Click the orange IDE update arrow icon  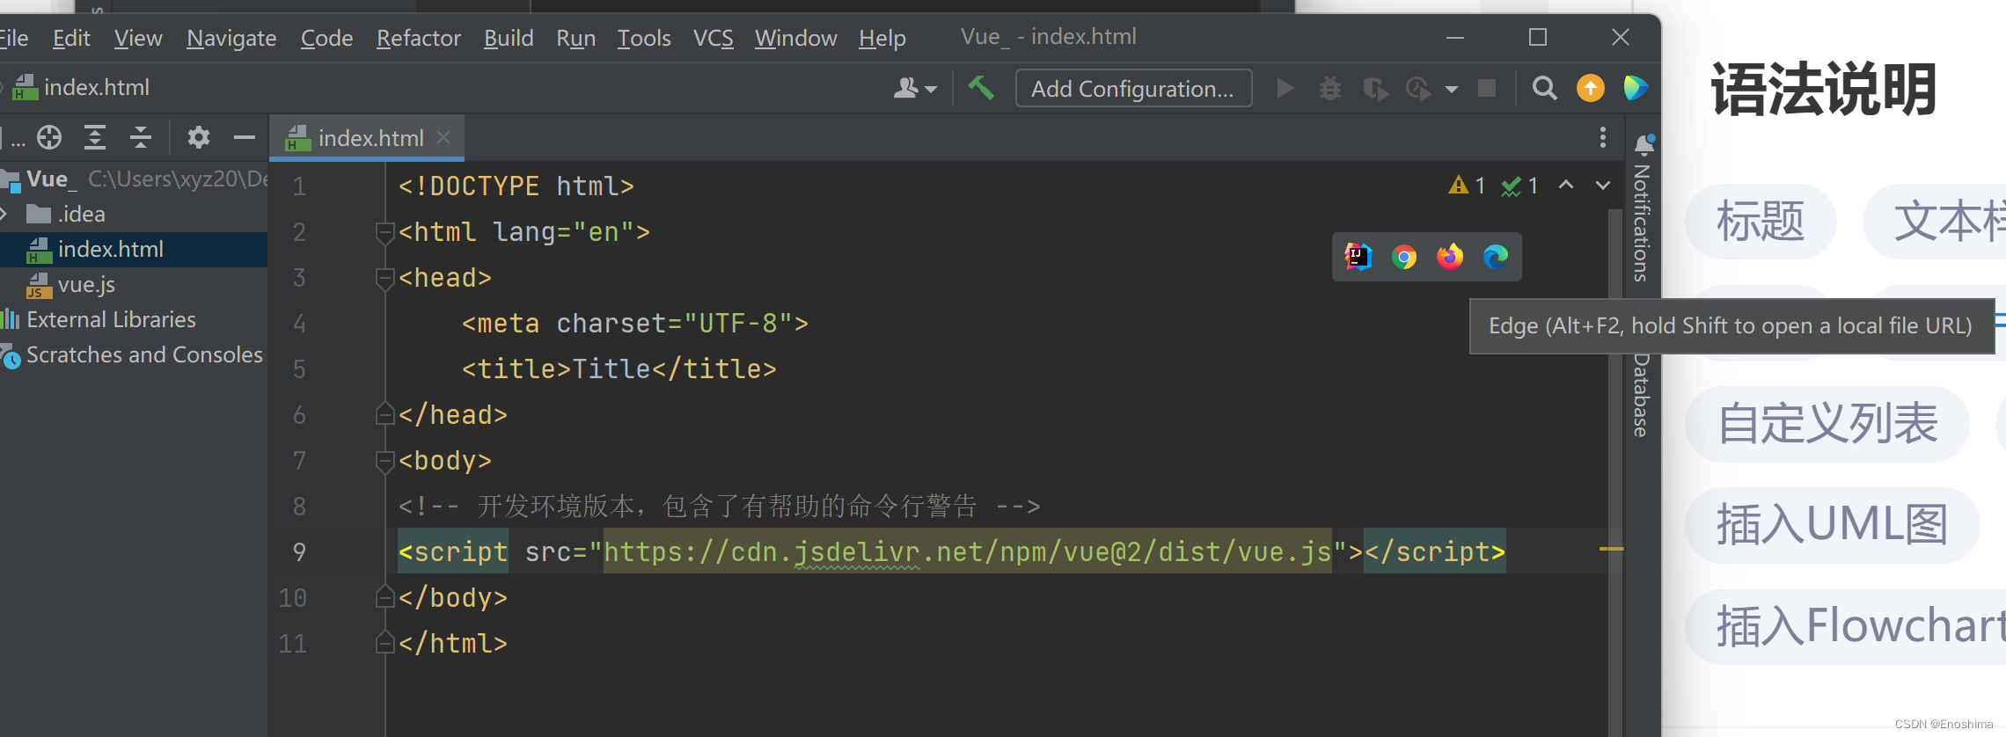[x=1591, y=88]
